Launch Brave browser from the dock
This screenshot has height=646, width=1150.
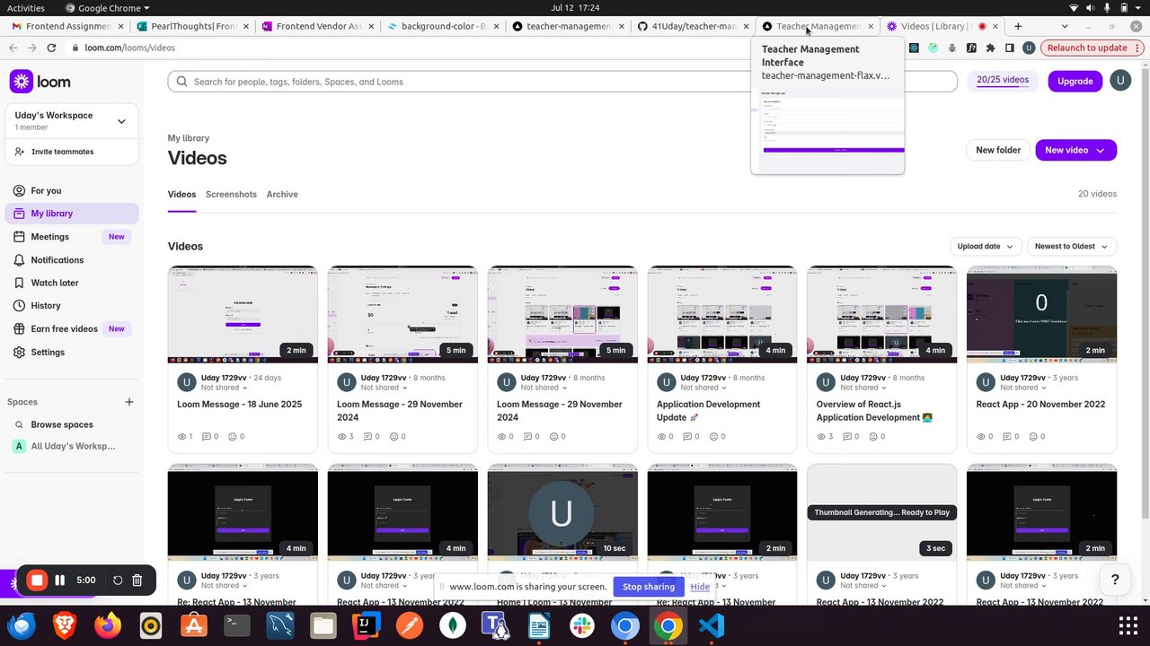(64, 625)
